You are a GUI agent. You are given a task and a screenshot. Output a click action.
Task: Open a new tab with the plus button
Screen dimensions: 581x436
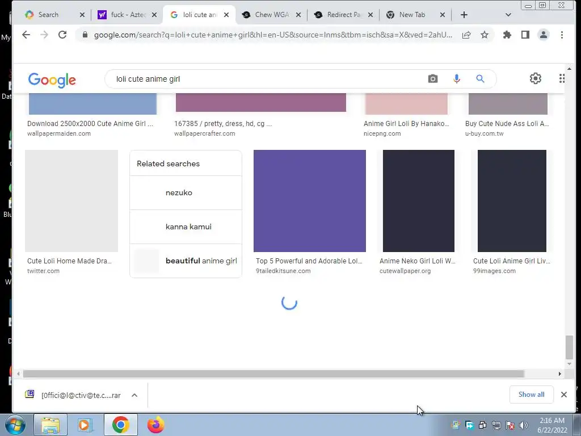[x=464, y=15]
